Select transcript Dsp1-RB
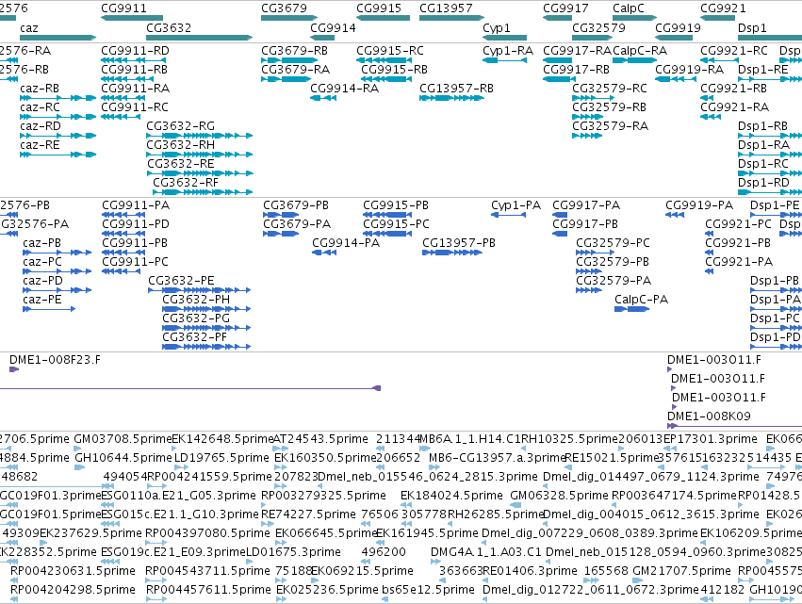 tap(762, 126)
